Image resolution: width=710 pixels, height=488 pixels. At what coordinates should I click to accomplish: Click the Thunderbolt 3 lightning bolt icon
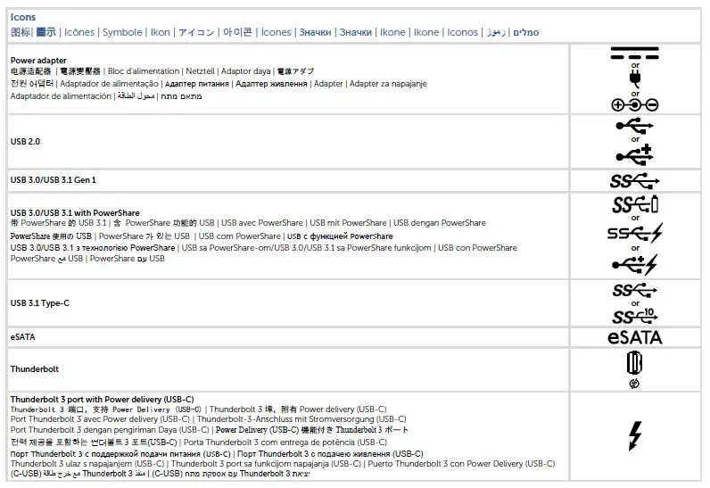click(x=635, y=436)
